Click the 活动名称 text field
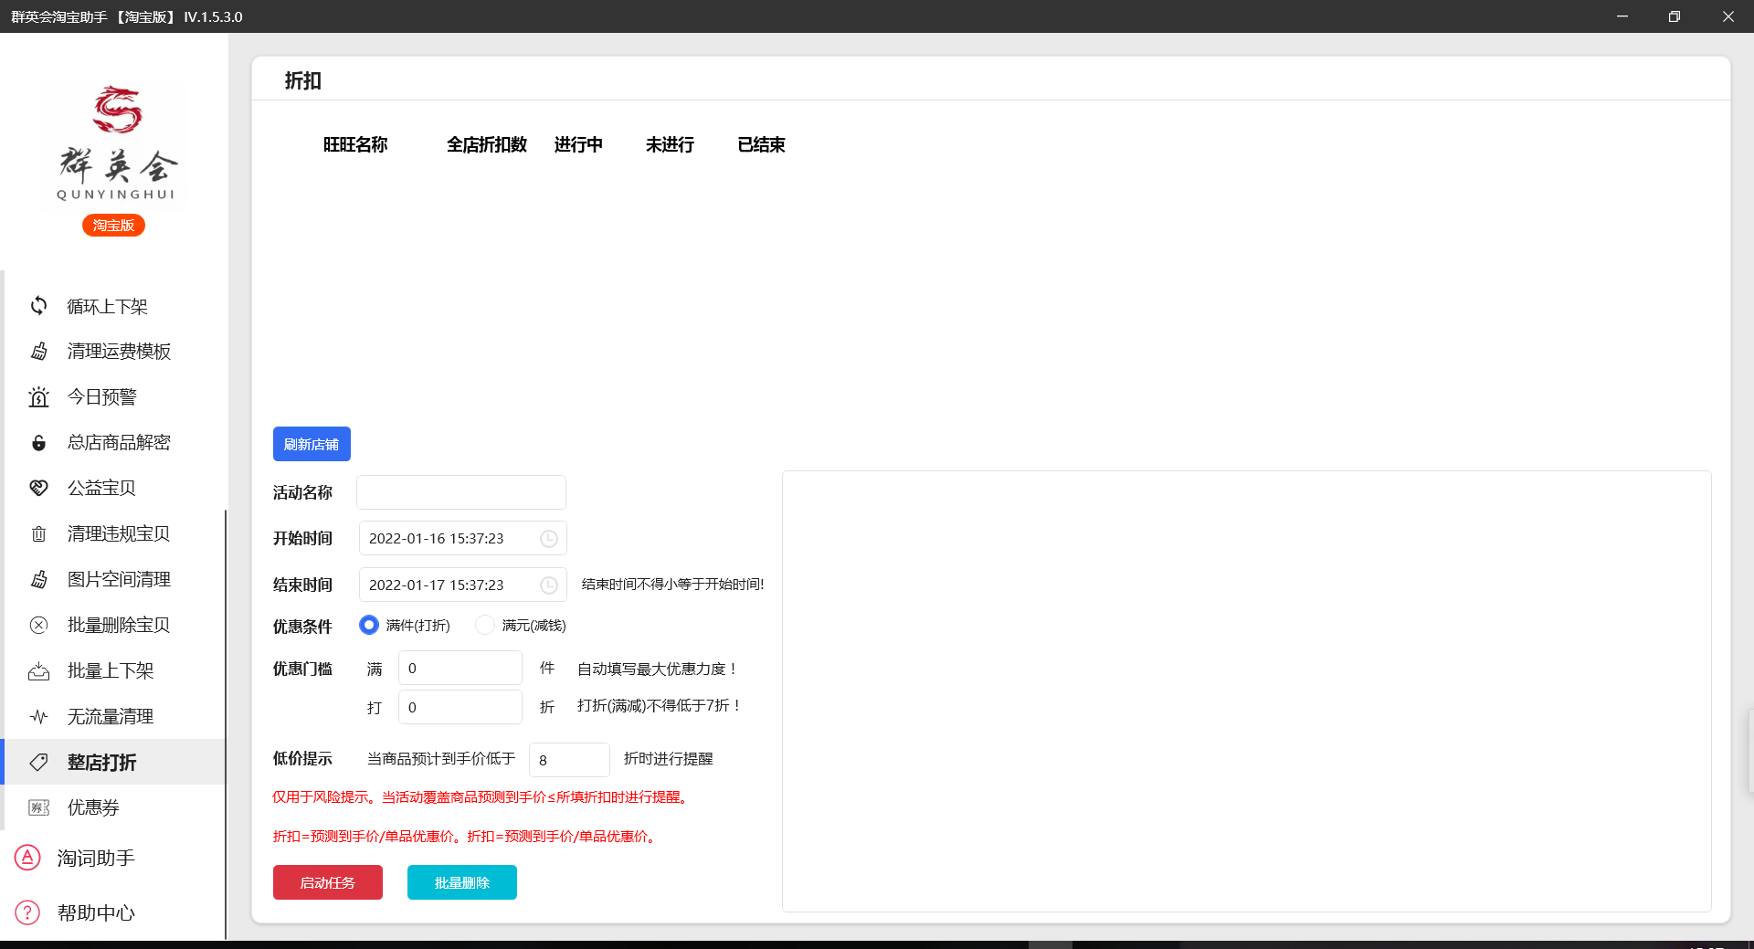This screenshot has width=1754, height=949. click(460, 492)
